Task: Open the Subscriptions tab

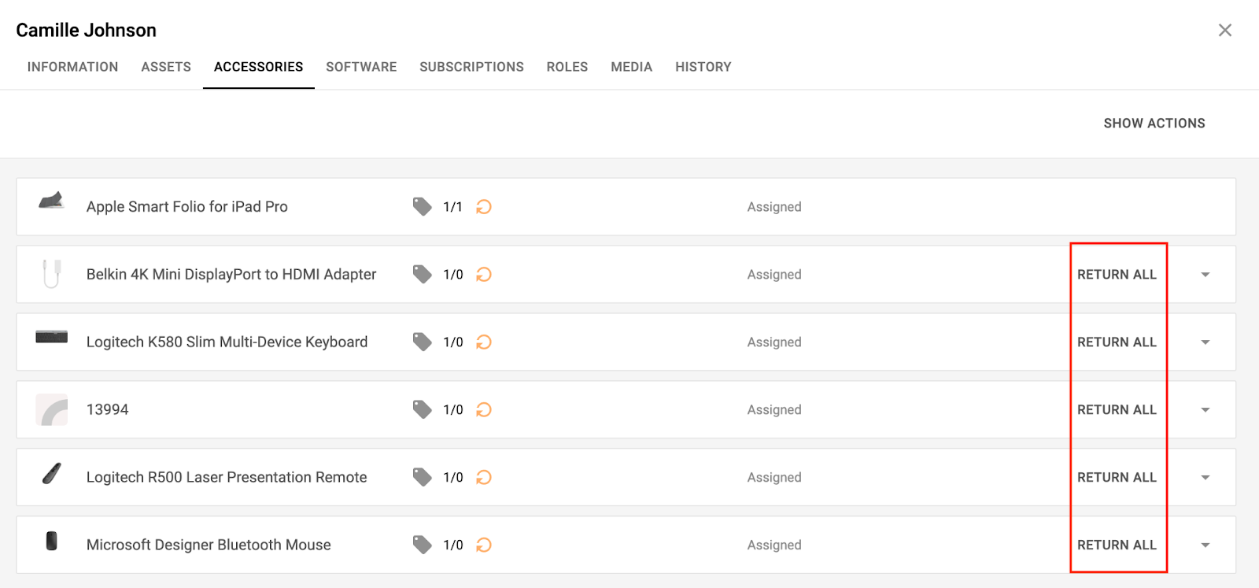Action: point(471,67)
